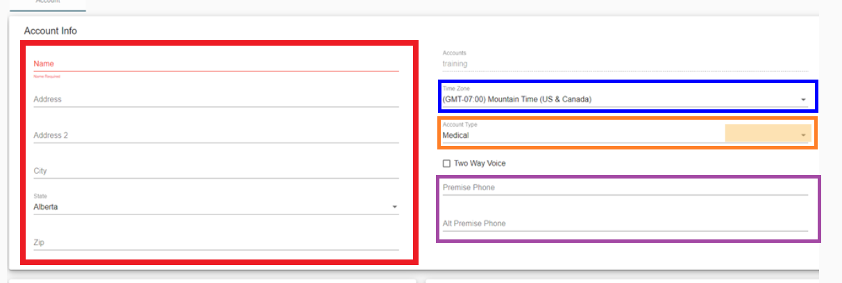Image resolution: width=842 pixels, height=283 pixels.
Task: Click the Accounts field showing training
Action: tap(625, 64)
